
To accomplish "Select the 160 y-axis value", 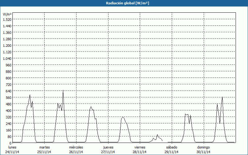I will point(9,130).
